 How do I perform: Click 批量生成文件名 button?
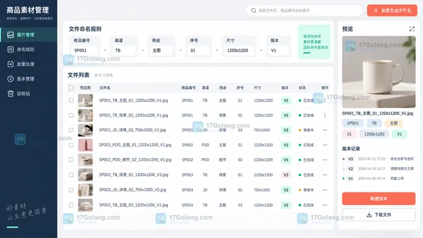(x=392, y=11)
